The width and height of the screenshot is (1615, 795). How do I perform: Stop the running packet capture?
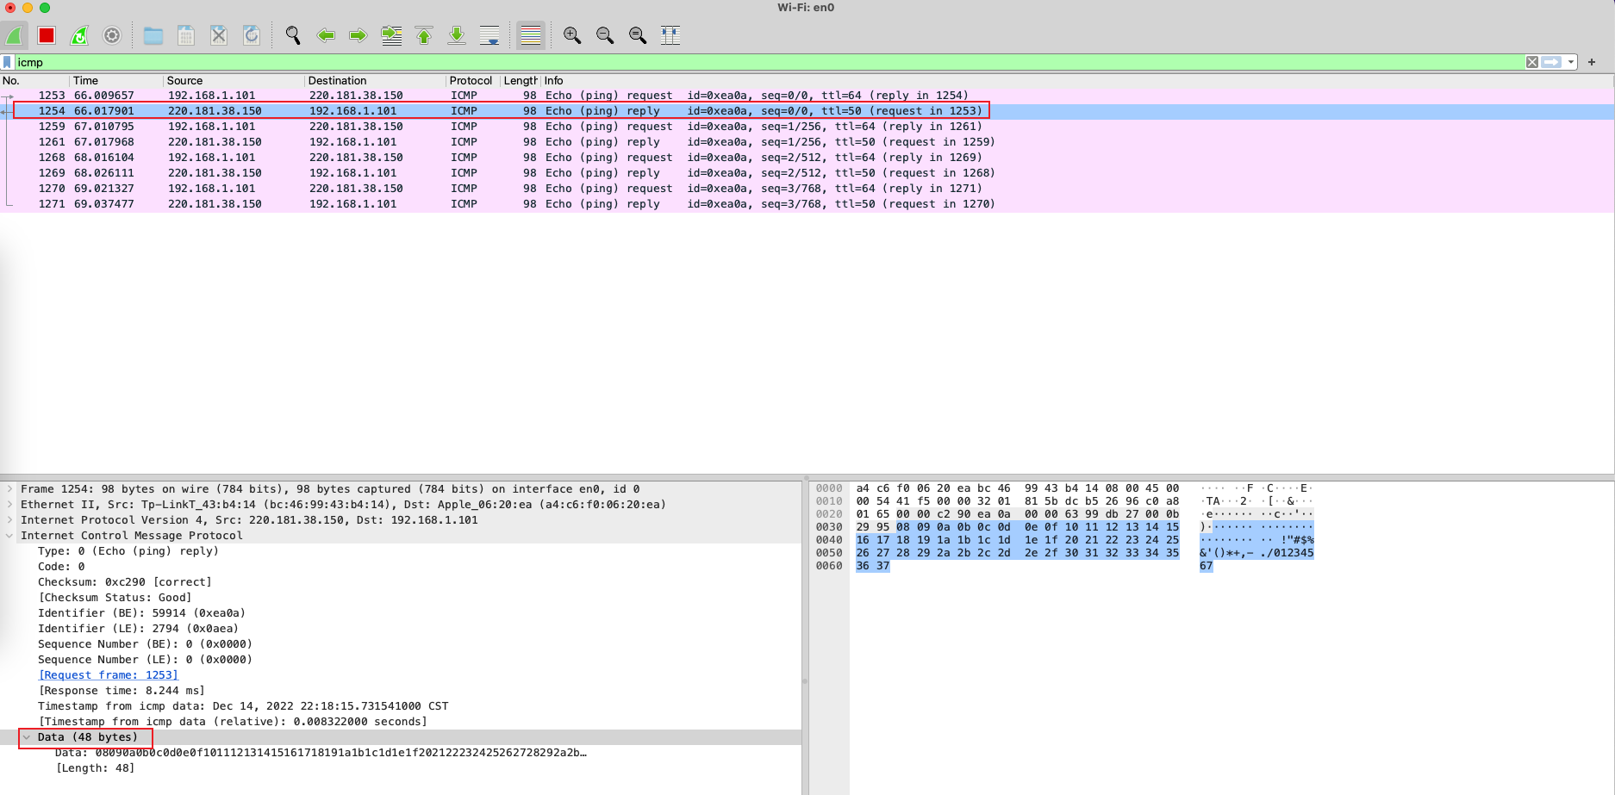tap(47, 35)
